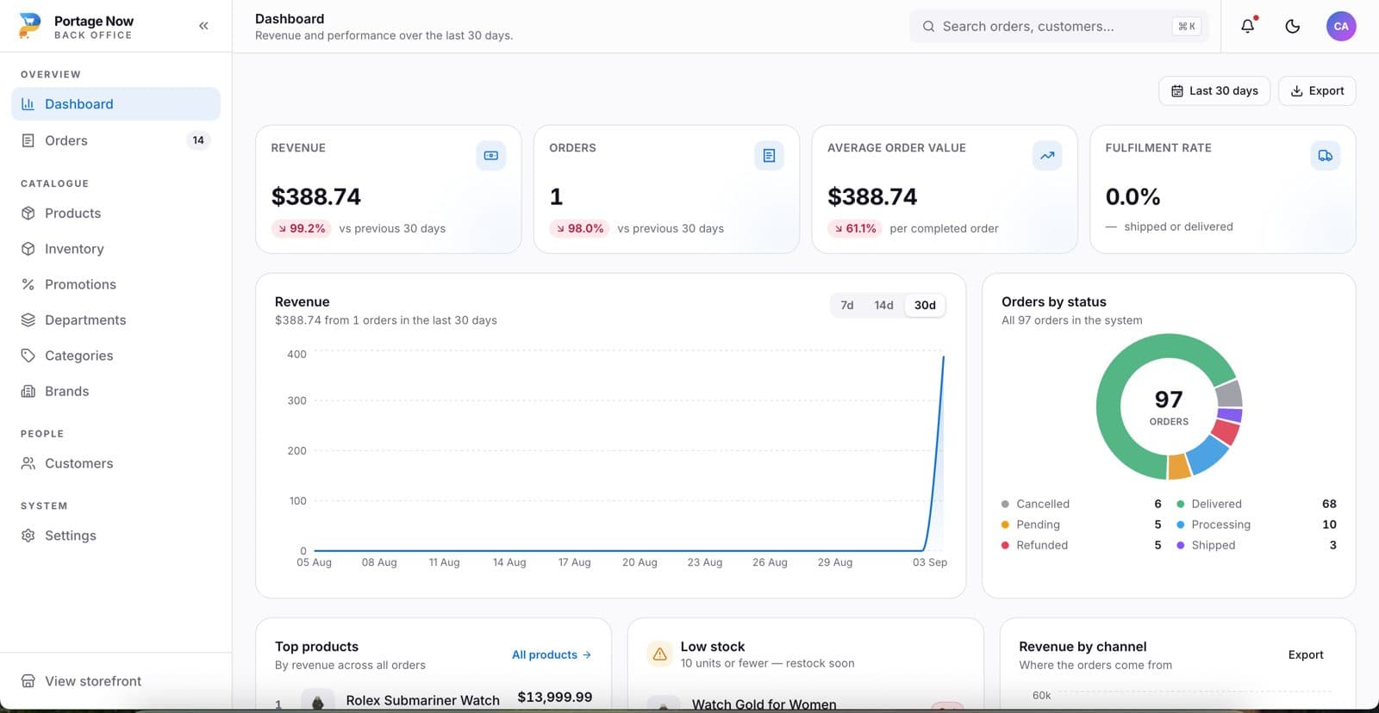Click the search magnifier icon
The image size is (1379, 713).
pyautogui.click(x=928, y=27)
